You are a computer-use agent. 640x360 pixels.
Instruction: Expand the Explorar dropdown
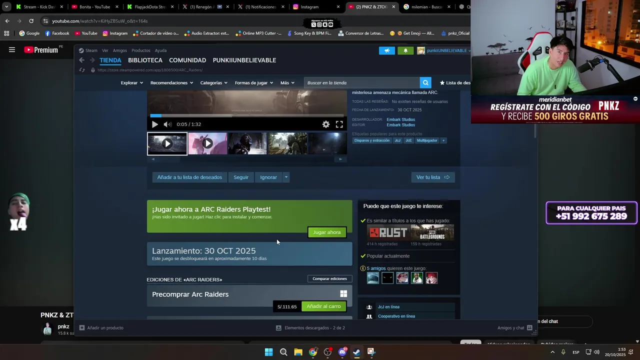pos(132,83)
